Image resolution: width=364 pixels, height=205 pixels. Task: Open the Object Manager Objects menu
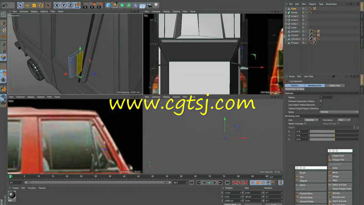coord(312,4)
